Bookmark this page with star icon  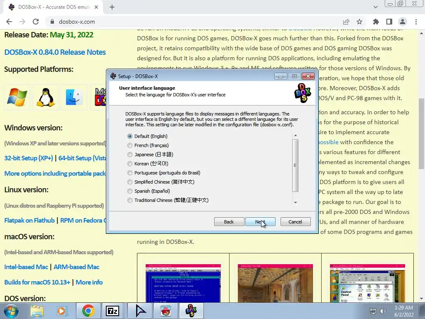tap(359, 22)
